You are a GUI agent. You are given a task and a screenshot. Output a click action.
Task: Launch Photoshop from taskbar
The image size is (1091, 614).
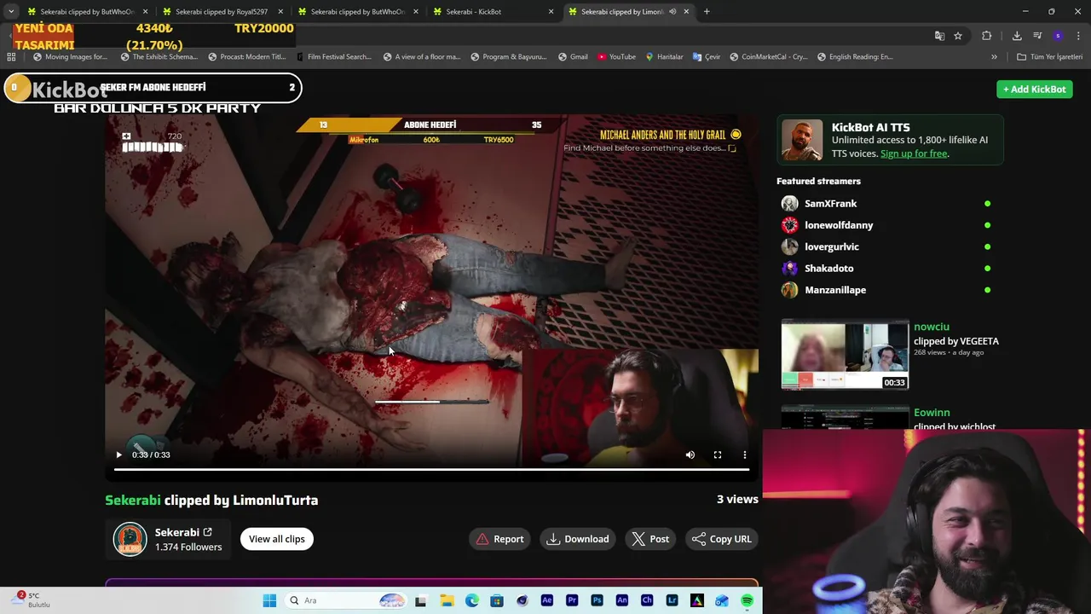click(597, 600)
